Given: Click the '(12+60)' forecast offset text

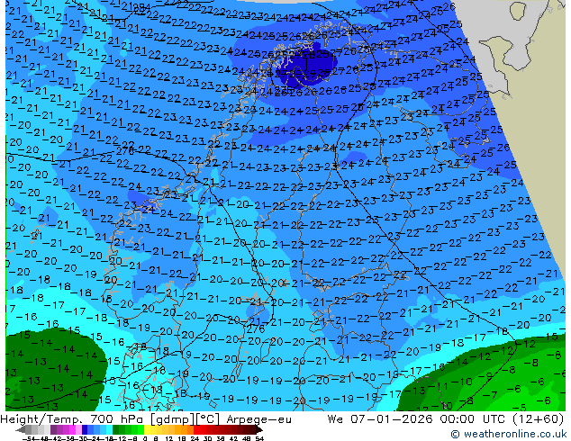Looking at the screenshot, I should click(539, 419).
